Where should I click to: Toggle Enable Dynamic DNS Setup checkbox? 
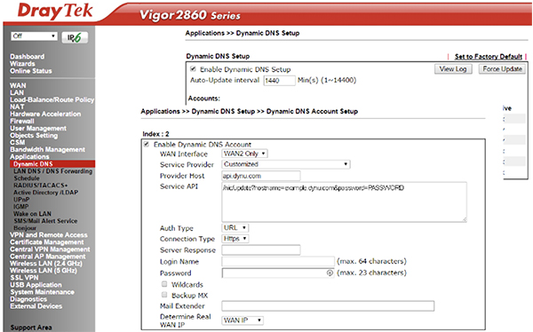tap(193, 69)
